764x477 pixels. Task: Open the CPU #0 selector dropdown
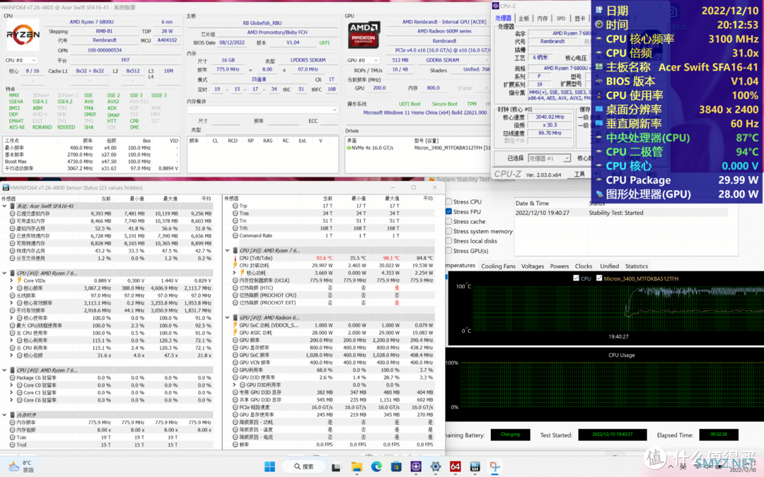coord(21,60)
